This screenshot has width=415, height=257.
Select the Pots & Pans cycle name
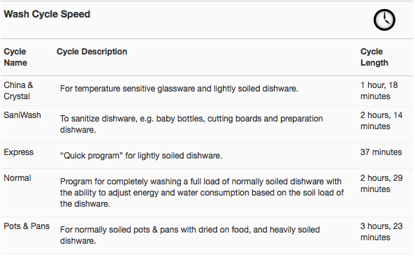pos(27,226)
